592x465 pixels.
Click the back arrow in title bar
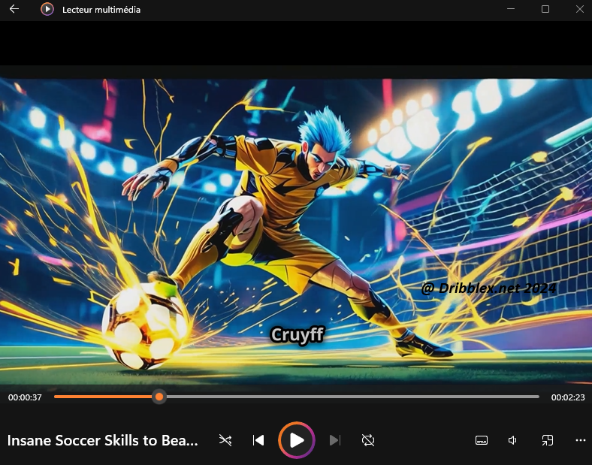pos(14,10)
